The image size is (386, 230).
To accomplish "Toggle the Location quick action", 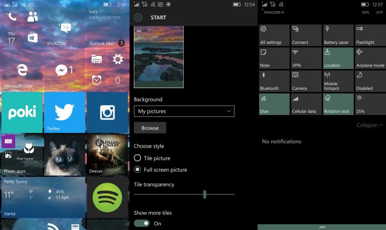I will click(338, 58).
